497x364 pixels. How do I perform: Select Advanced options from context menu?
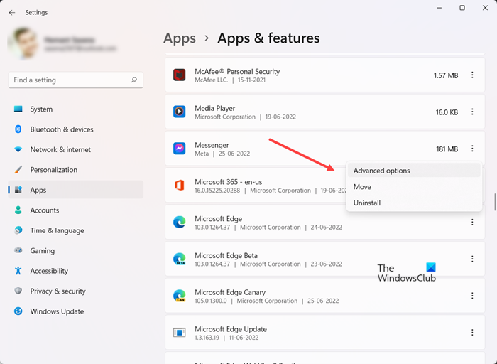click(414, 171)
